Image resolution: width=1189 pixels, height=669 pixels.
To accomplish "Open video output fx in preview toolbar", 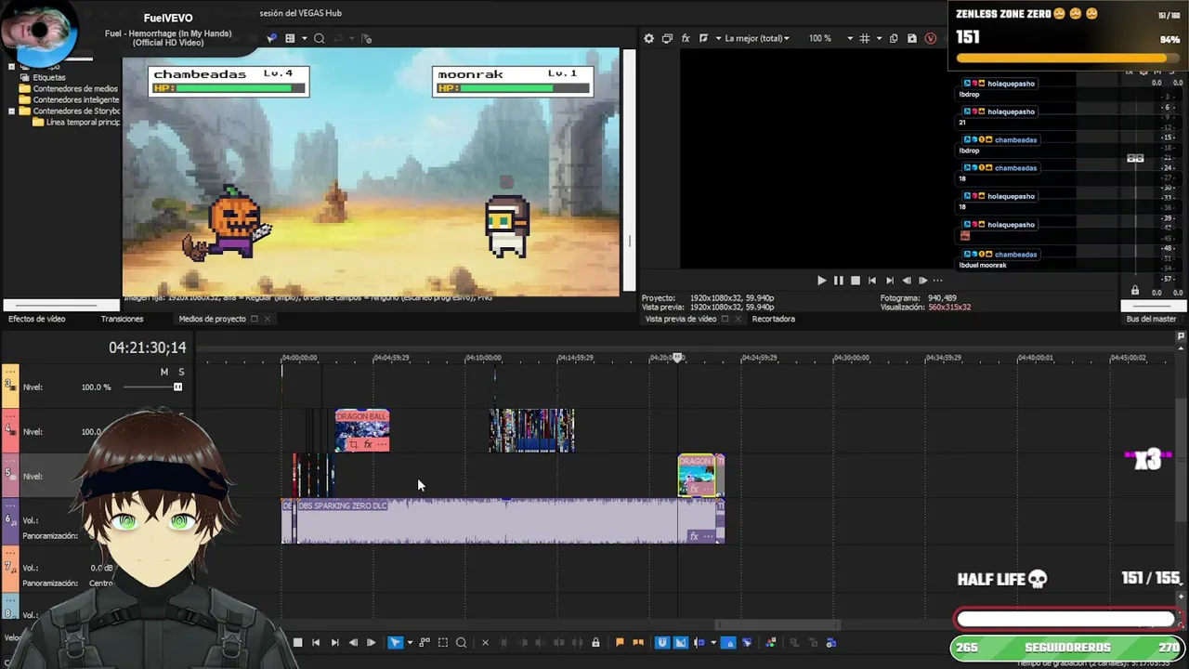I will [686, 38].
